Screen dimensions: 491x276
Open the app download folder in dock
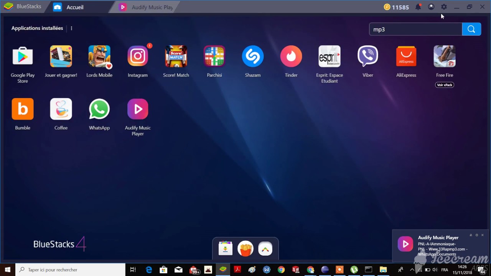[226, 248]
